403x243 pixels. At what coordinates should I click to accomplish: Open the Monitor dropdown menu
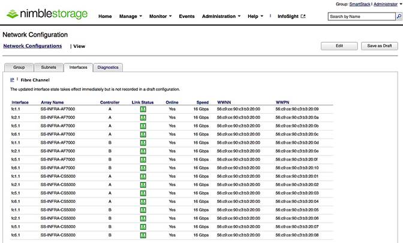tap(160, 16)
